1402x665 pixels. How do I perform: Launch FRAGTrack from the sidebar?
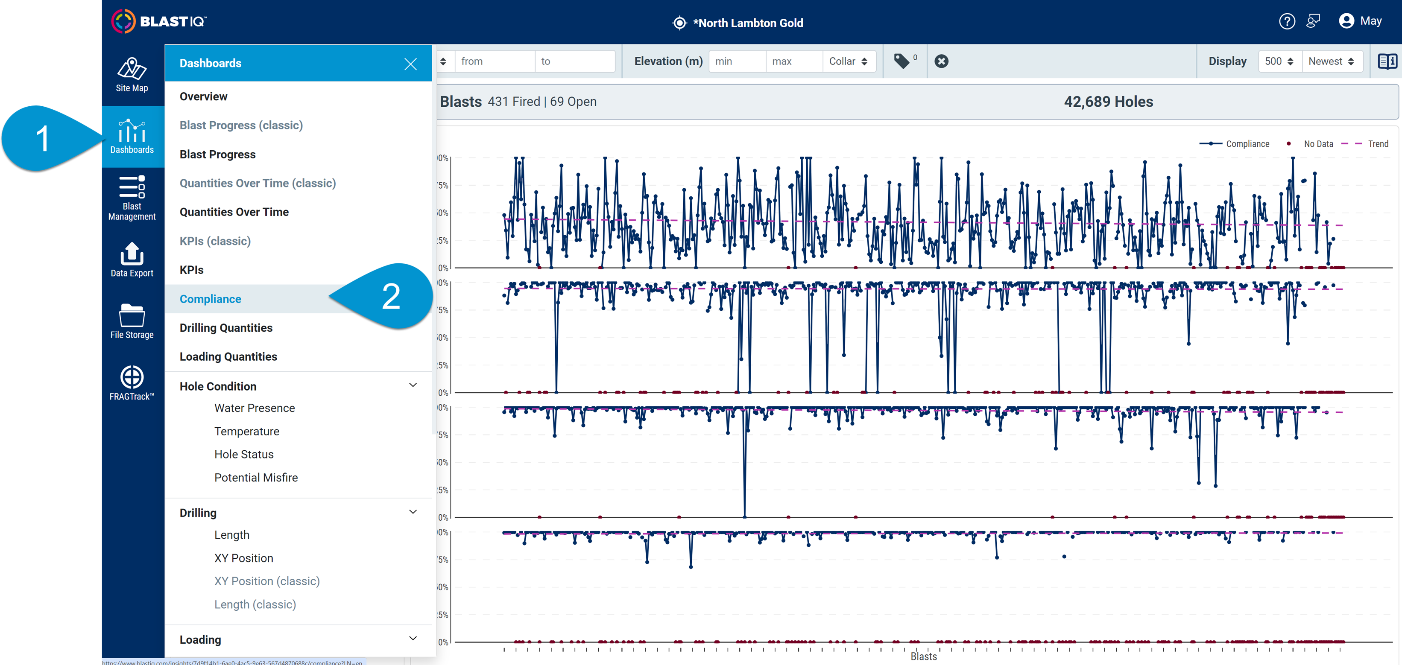(132, 383)
